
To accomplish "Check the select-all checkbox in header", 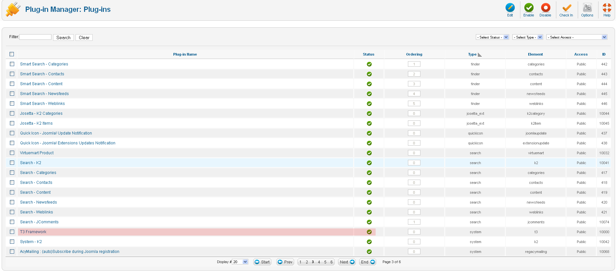I will [x=12, y=54].
